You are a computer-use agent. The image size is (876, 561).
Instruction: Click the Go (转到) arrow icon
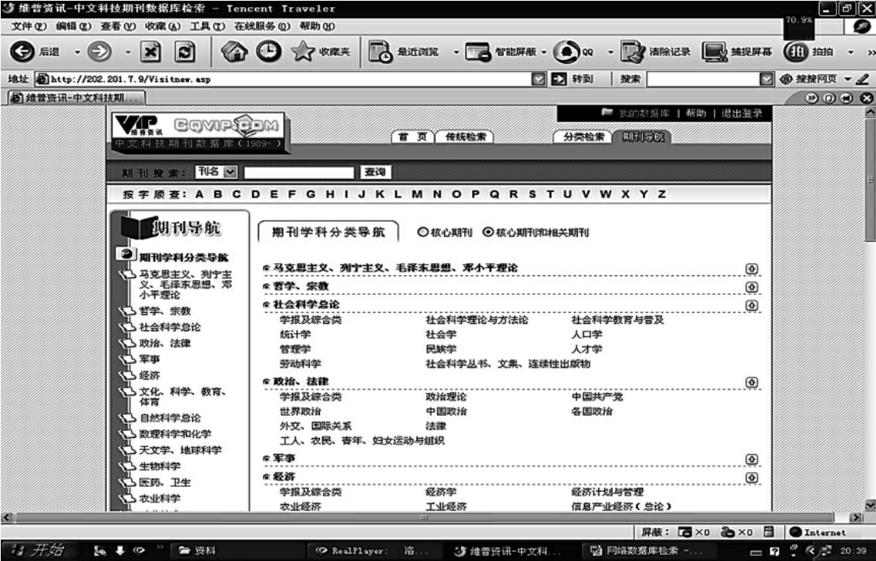[558, 80]
